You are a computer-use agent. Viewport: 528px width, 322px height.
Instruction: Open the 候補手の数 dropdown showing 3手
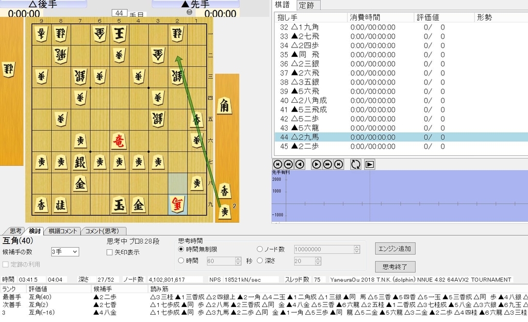click(64, 252)
